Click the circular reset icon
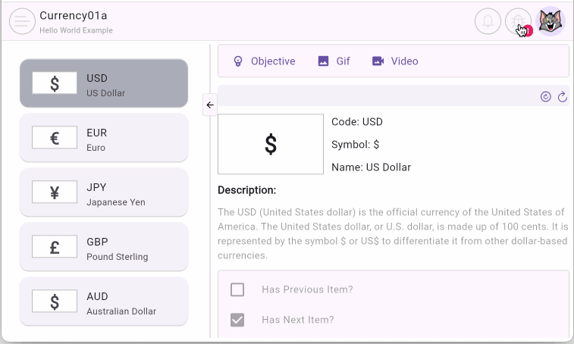Image resolution: width=574 pixels, height=344 pixels. tap(545, 96)
